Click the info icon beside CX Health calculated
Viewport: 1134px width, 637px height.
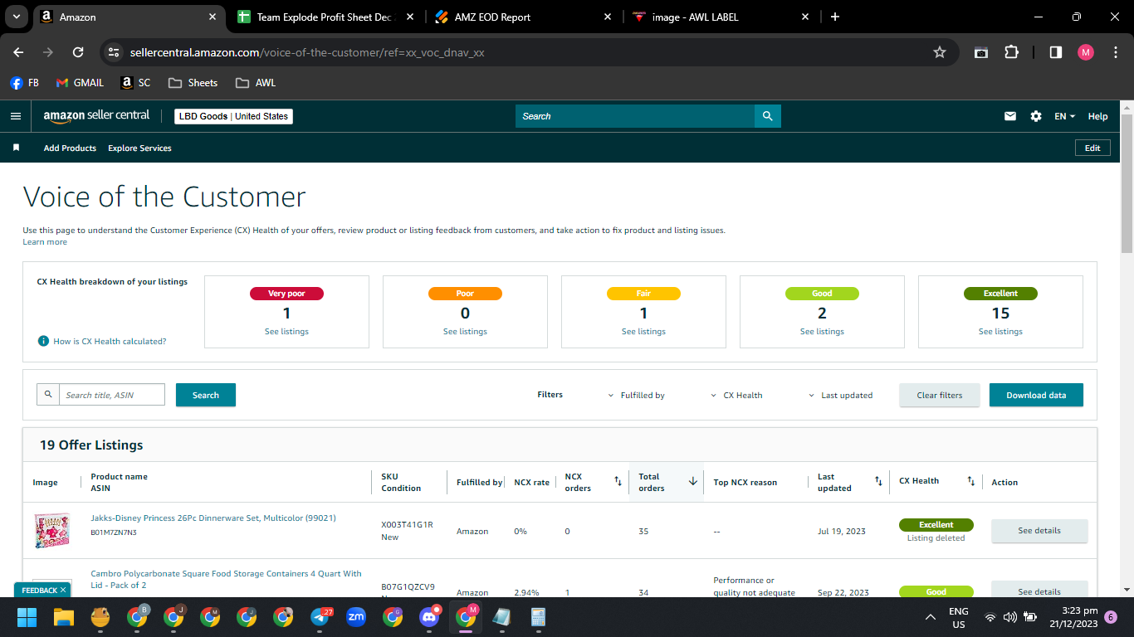pyautogui.click(x=43, y=341)
